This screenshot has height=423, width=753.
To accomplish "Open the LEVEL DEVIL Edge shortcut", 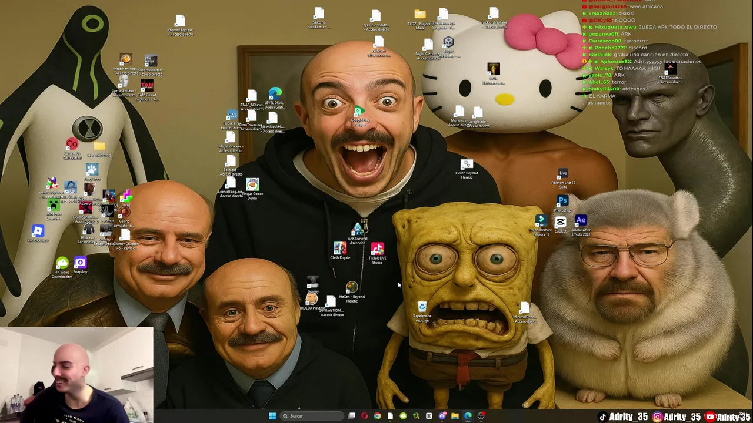I will tap(275, 93).
